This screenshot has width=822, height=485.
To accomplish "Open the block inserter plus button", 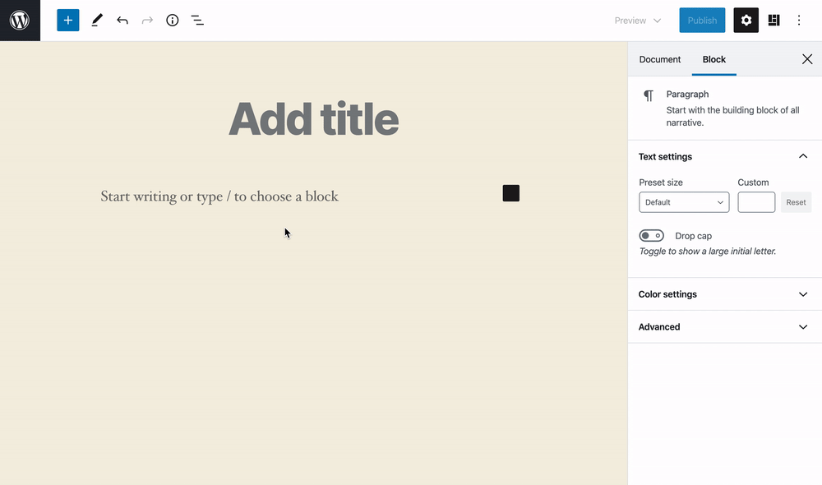I will 68,21.
